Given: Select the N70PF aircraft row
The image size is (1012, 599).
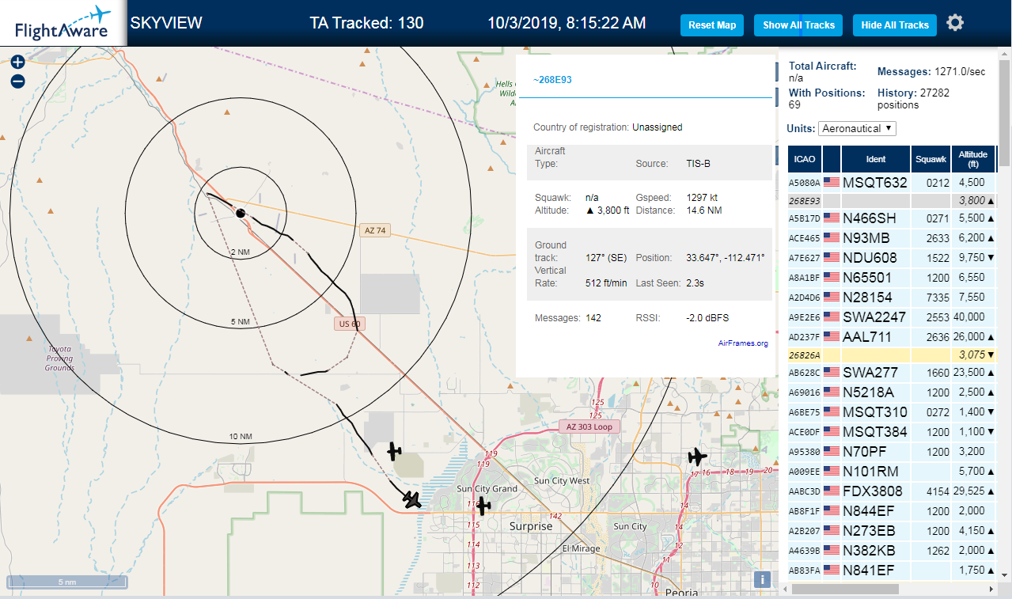Looking at the screenshot, I should coord(893,452).
